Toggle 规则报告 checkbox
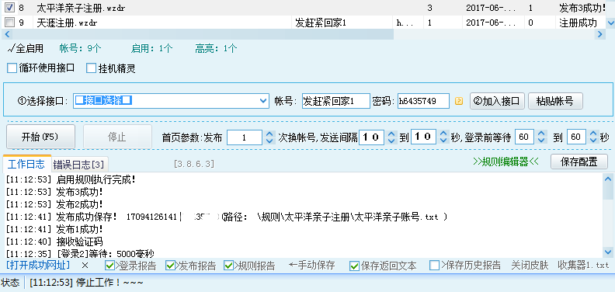 pos(228,266)
